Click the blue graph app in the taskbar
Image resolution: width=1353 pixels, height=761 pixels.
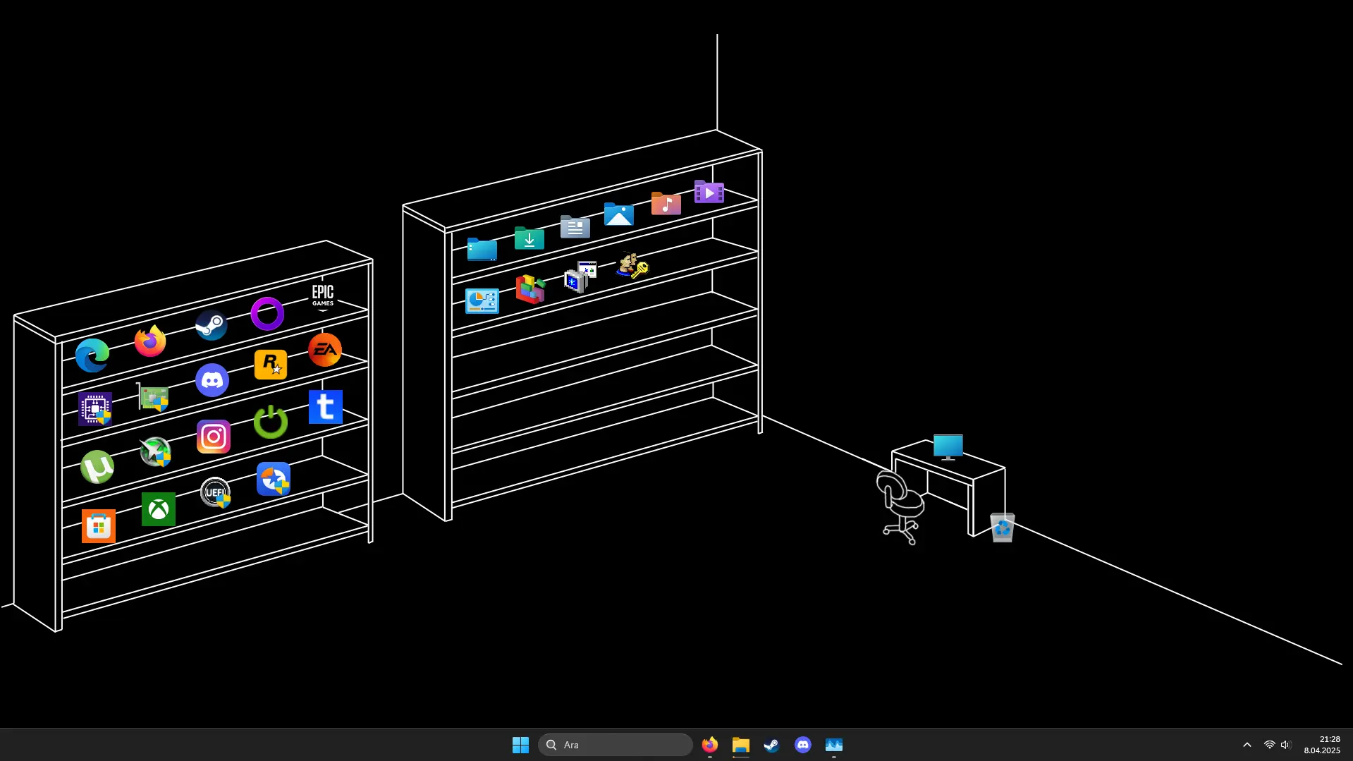coord(834,745)
